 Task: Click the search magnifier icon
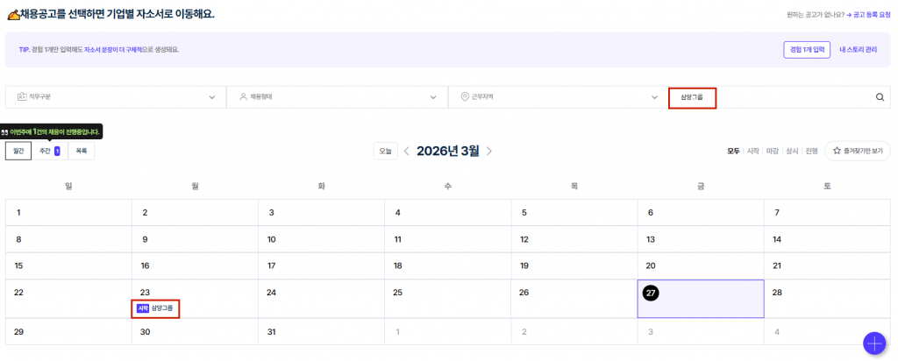point(880,97)
